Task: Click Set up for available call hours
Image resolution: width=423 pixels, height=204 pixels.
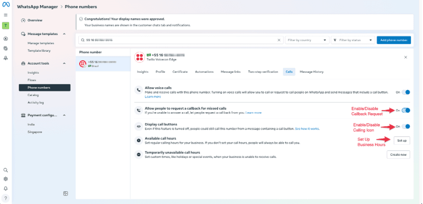Action: point(401,140)
